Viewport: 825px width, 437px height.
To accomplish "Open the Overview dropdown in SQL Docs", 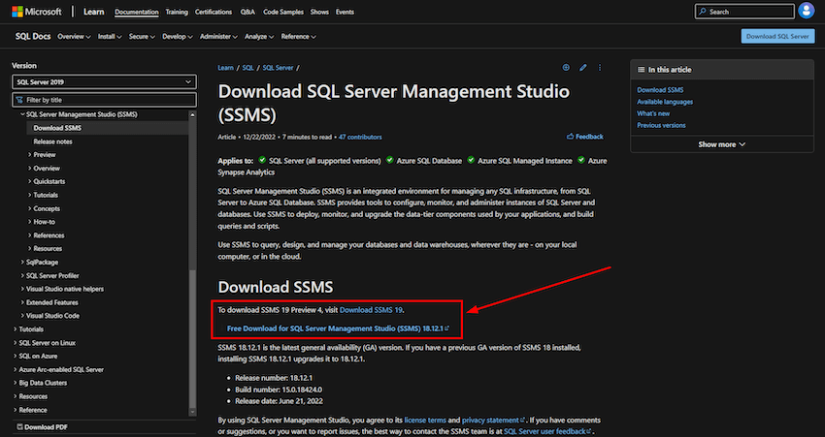I will pyautogui.click(x=74, y=37).
